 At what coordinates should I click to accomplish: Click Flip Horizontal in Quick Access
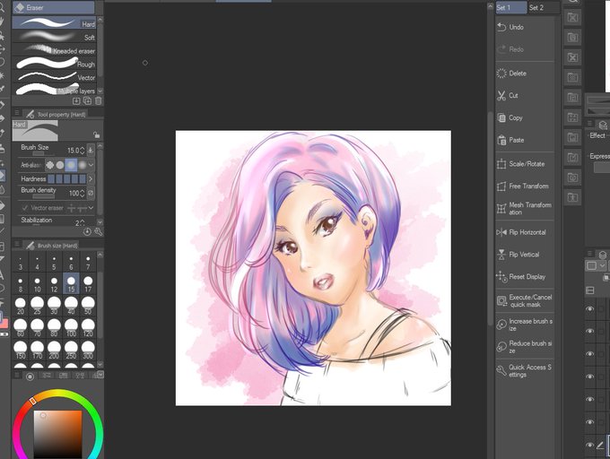click(x=525, y=232)
